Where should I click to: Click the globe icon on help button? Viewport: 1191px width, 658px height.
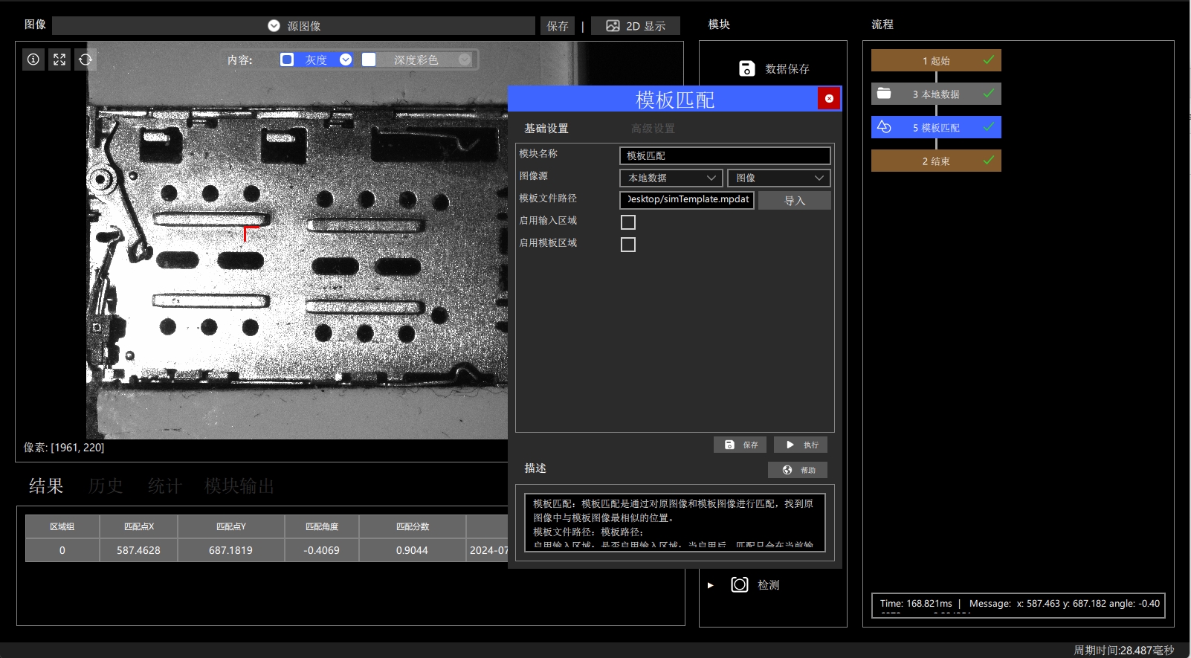pyautogui.click(x=787, y=470)
